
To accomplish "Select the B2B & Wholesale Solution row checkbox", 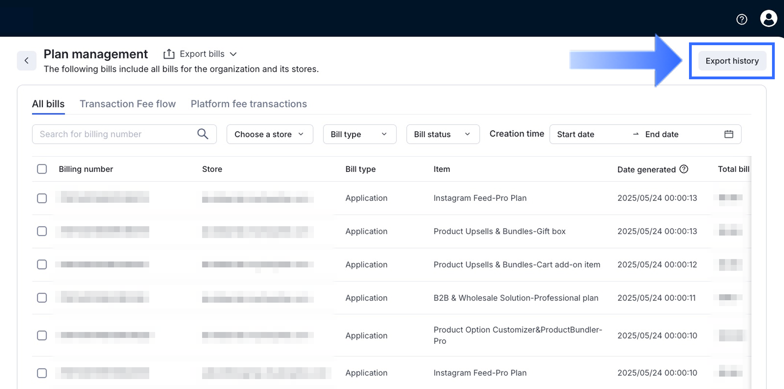I will pos(42,298).
